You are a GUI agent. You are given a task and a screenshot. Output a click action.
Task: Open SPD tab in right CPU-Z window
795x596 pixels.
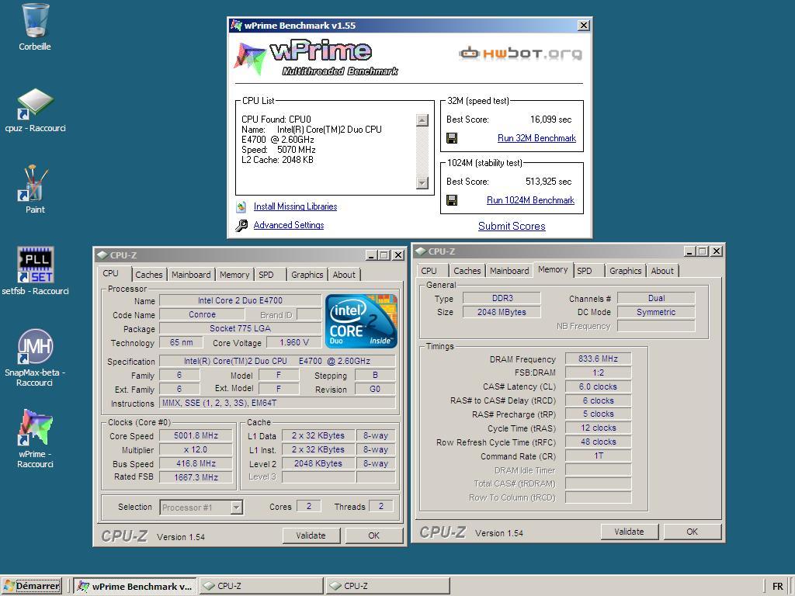585,271
